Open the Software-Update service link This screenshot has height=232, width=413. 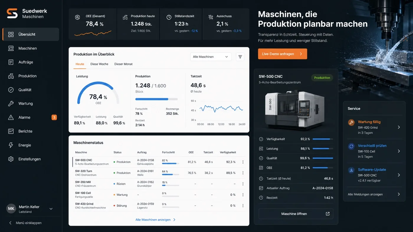click(x=372, y=170)
